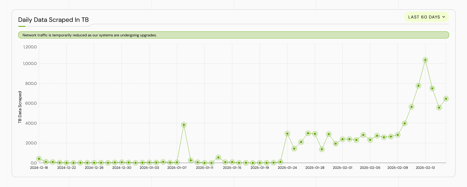Select the peak data point on 2025-02-13

click(425, 60)
